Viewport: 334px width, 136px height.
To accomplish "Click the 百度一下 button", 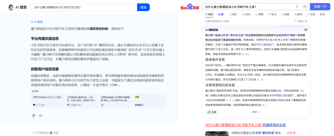I will (x=320, y=7).
